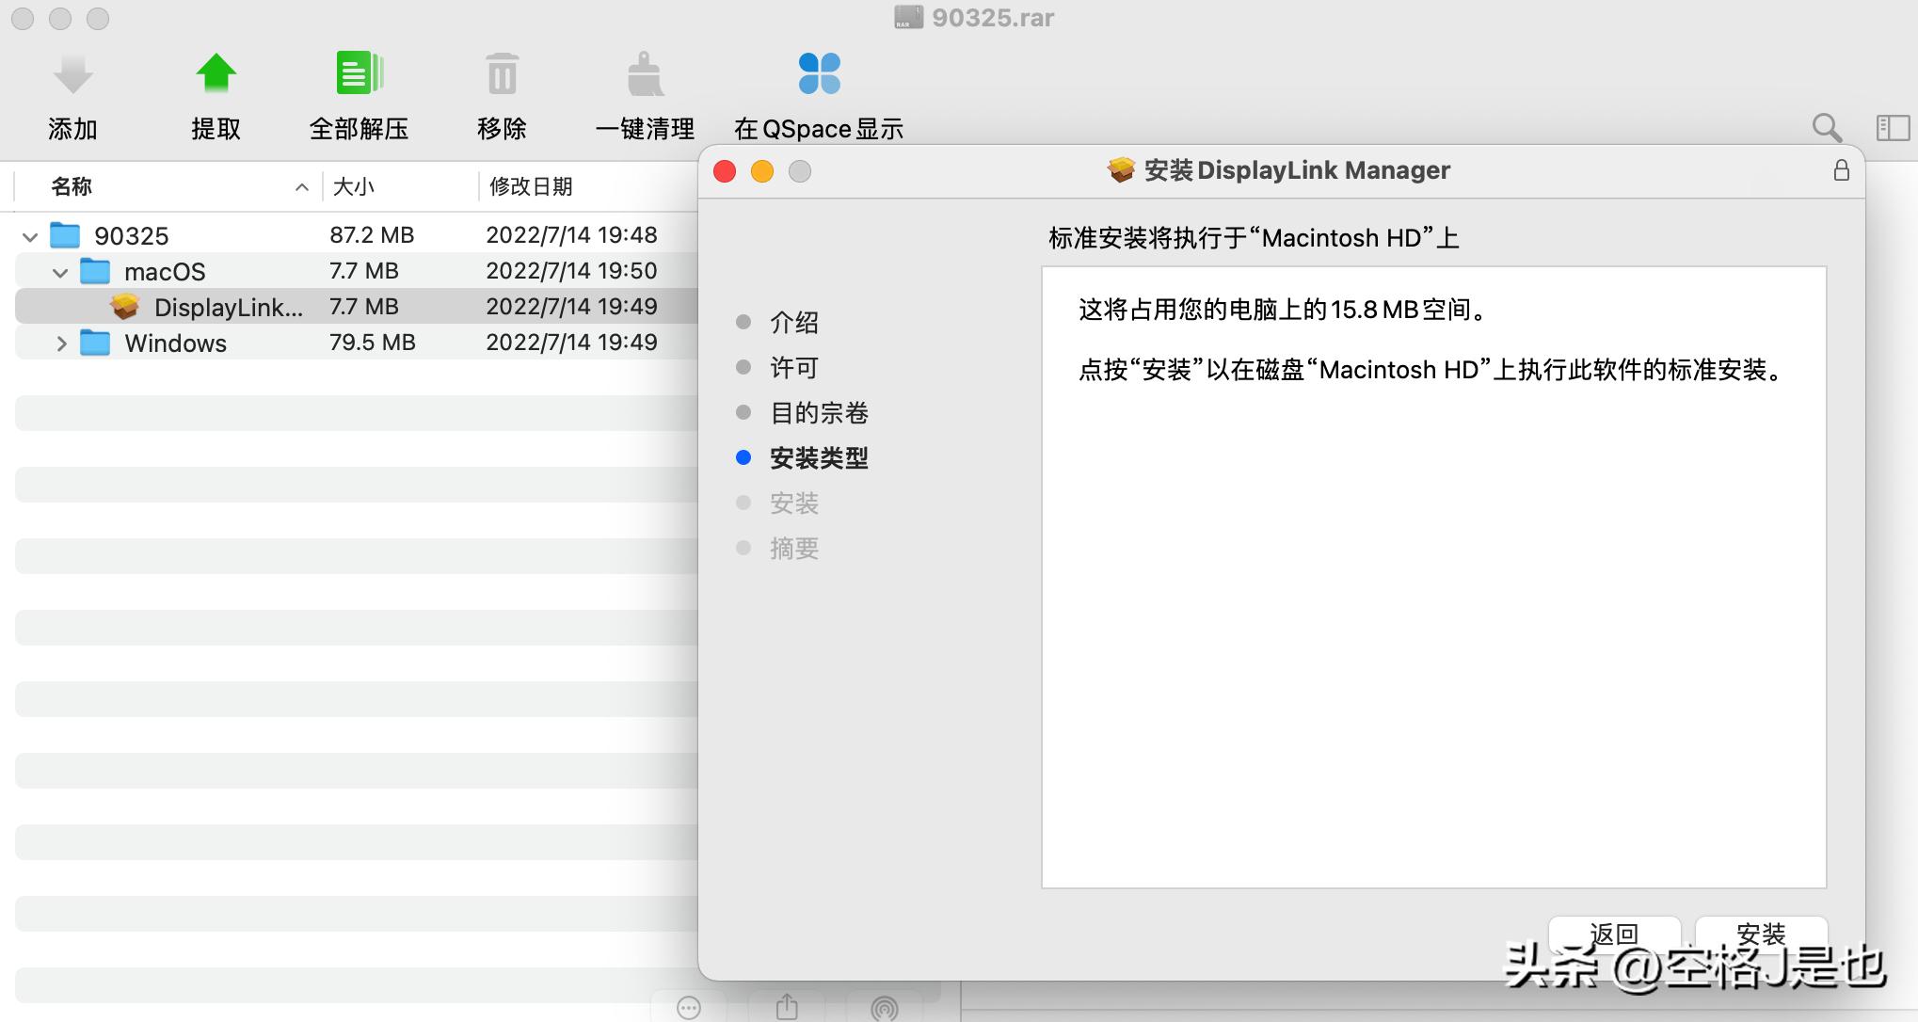Viewport: 1918px width, 1022px height.
Task: Click the Extract All (全部解压) icon
Action: click(359, 74)
